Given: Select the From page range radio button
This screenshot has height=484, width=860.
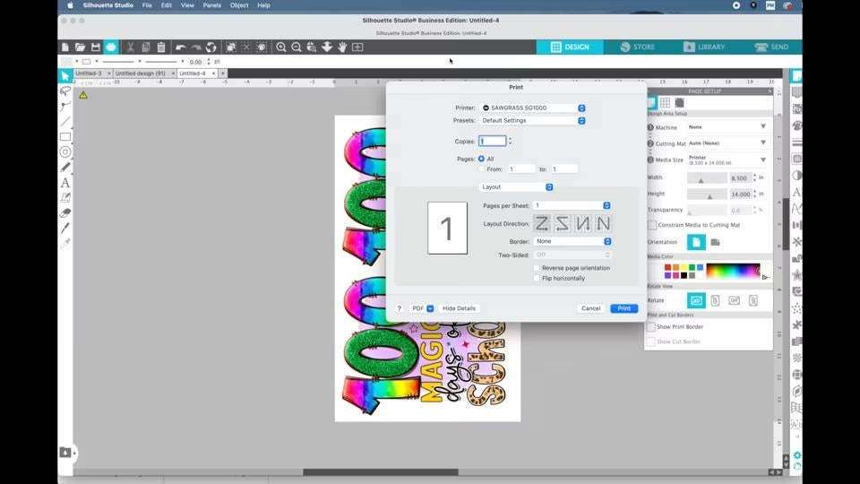Looking at the screenshot, I should [x=482, y=169].
